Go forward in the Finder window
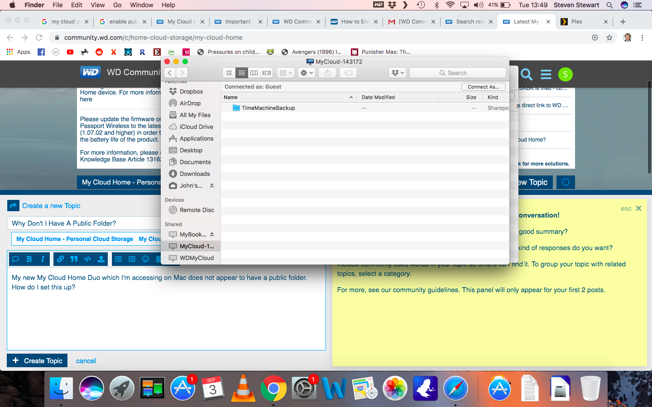 pos(182,73)
